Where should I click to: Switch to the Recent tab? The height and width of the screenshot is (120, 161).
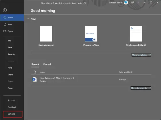[x=35, y=64]
